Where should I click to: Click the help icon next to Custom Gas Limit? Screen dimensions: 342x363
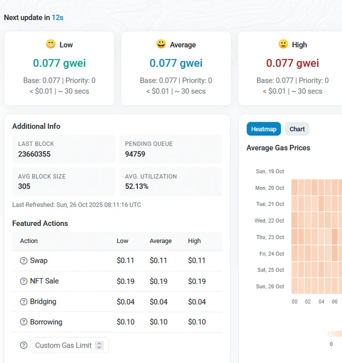[x=24, y=345]
